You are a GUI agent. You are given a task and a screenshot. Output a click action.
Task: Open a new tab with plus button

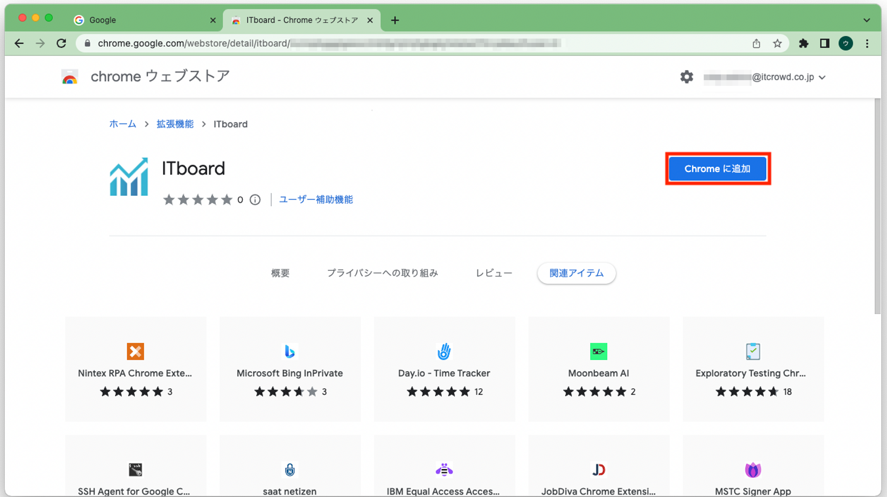coord(395,20)
